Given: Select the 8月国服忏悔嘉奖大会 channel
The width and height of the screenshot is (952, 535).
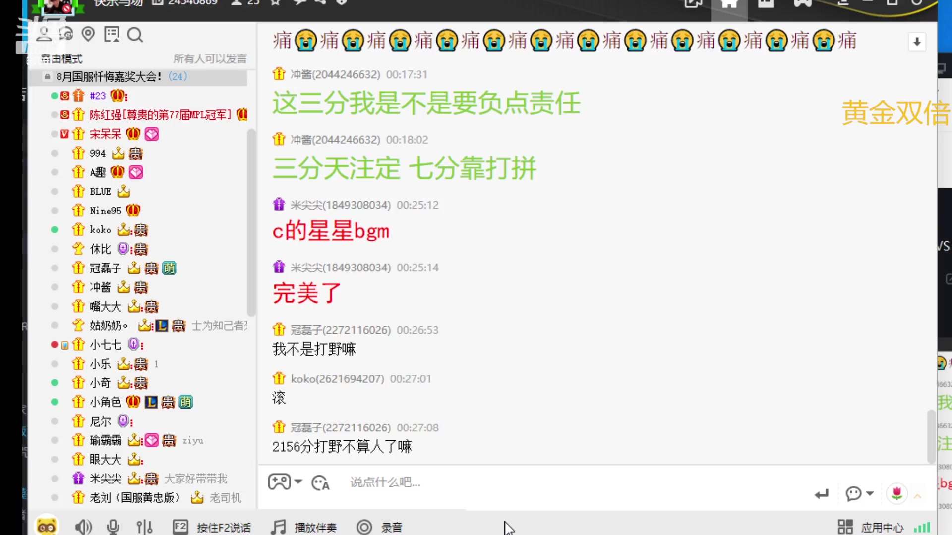Looking at the screenshot, I should pos(109,77).
